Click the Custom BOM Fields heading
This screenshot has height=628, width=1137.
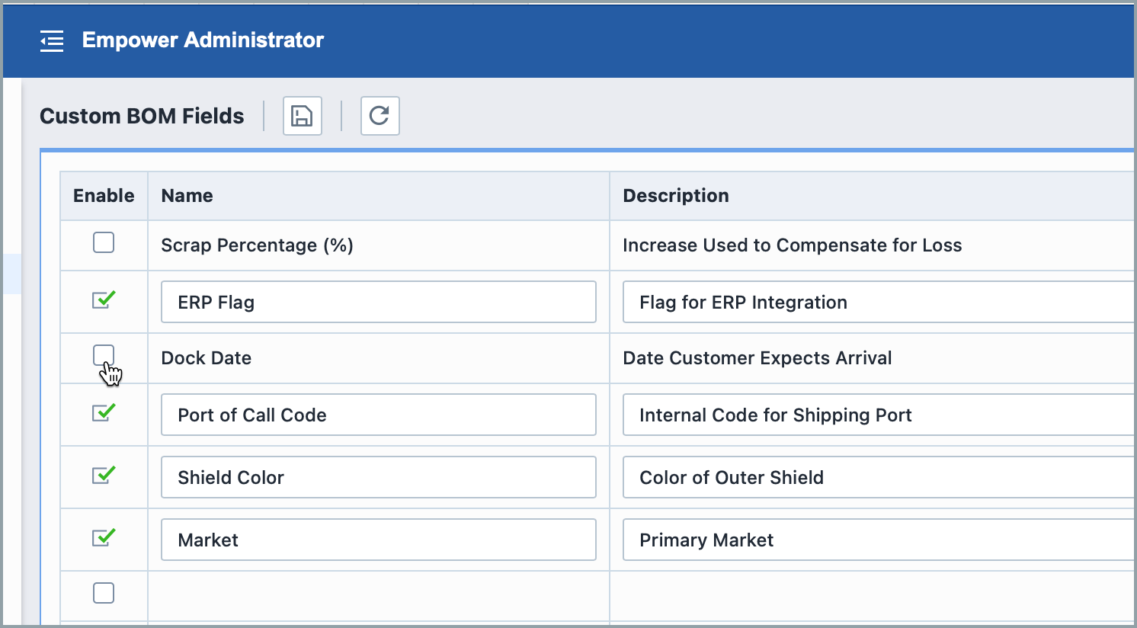point(142,116)
